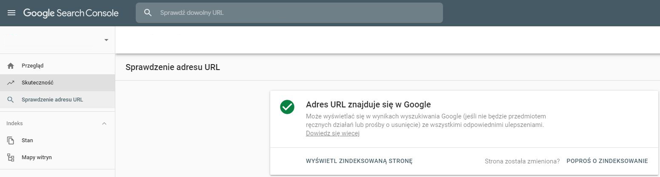Image resolution: width=660 pixels, height=177 pixels.
Task: Open the hamburger navigation menu
Action: pyautogui.click(x=11, y=13)
